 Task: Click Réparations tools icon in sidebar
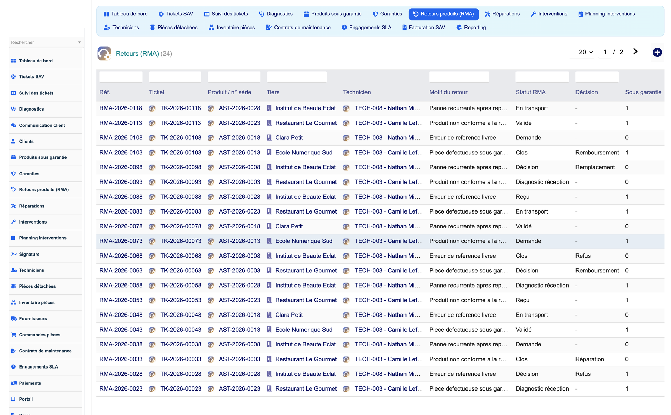(13, 206)
